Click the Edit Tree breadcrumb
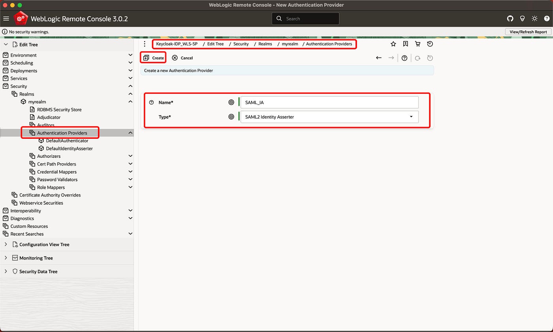Image resolution: width=553 pixels, height=332 pixels. tap(215, 44)
